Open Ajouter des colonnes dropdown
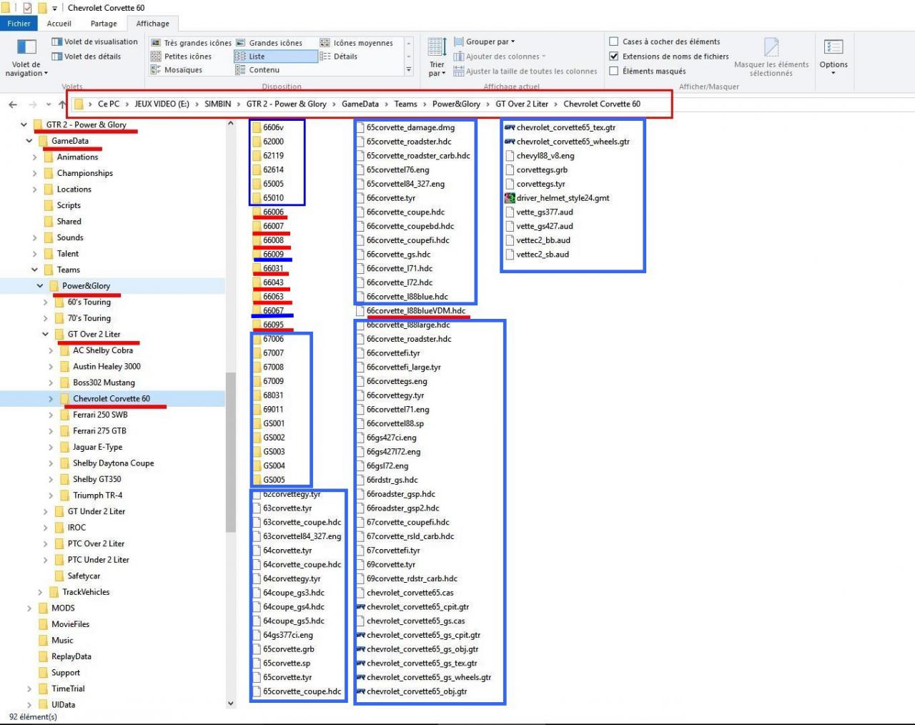Image resolution: width=915 pixels, height=725 pixels. tap(500, 56)
